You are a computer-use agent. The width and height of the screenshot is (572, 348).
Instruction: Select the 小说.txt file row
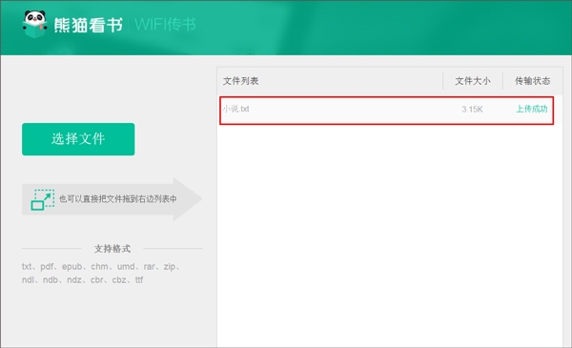click(387, 111)
